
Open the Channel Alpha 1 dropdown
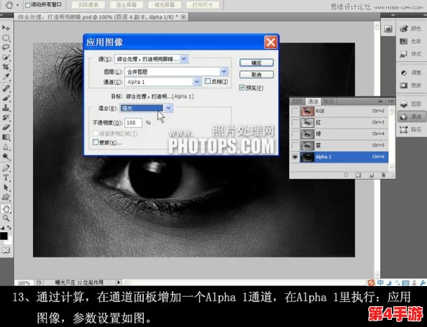coord(197,82)
